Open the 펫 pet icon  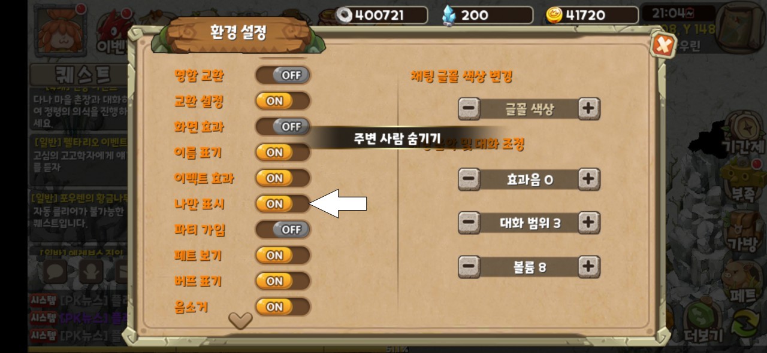pos(744,281)
